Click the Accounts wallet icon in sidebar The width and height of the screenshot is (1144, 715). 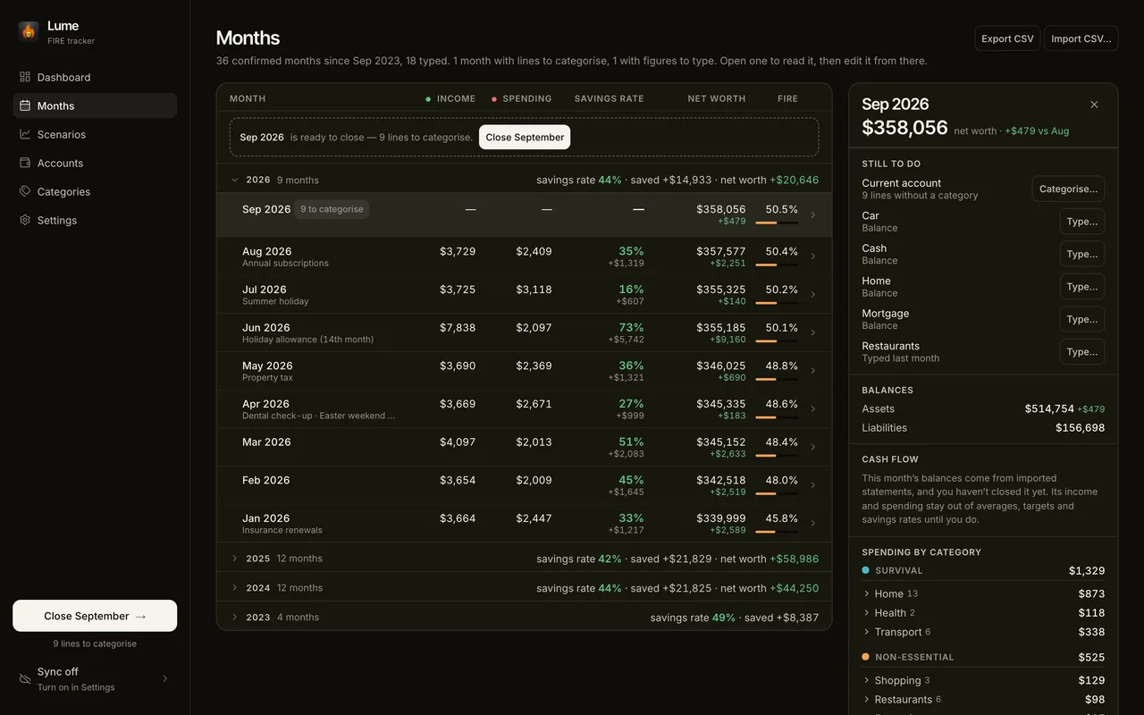click(x=25, y=163)
